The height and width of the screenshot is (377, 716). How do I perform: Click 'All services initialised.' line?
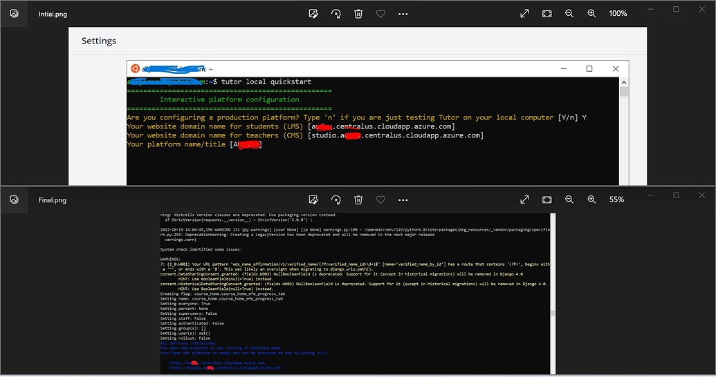coord(189,342)
